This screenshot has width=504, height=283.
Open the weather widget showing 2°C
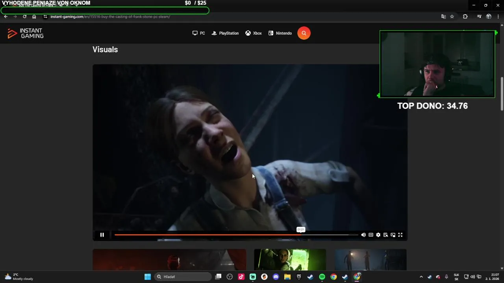click(x=19, y=277)
